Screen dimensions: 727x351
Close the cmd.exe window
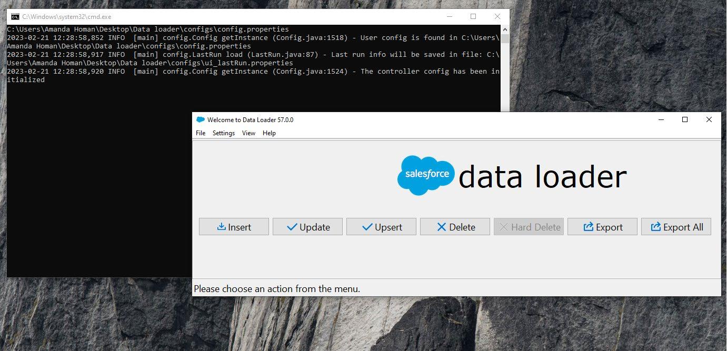pyautogui.click(x=497, y=17)
